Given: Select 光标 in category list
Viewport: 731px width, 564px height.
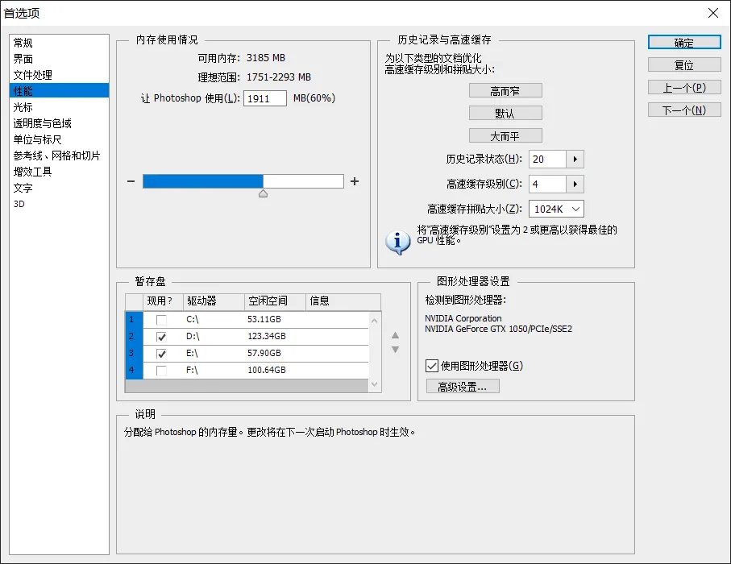Looking at the screenshot, I should tap(23, 107).
